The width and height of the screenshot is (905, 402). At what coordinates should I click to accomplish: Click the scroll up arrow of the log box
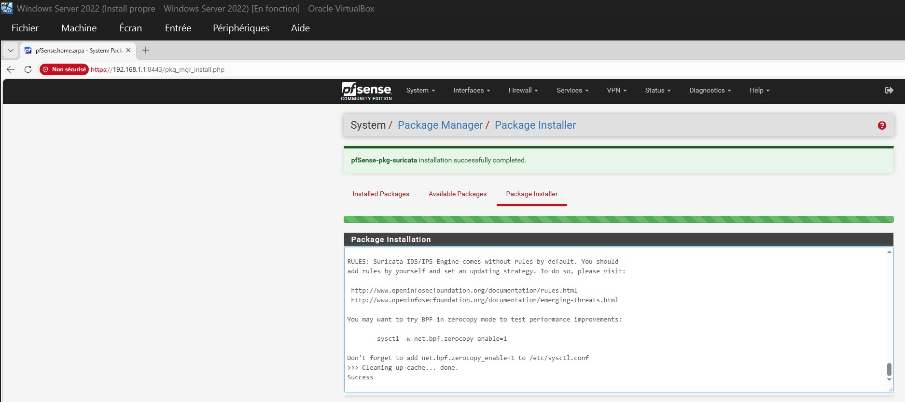[889, 252]
